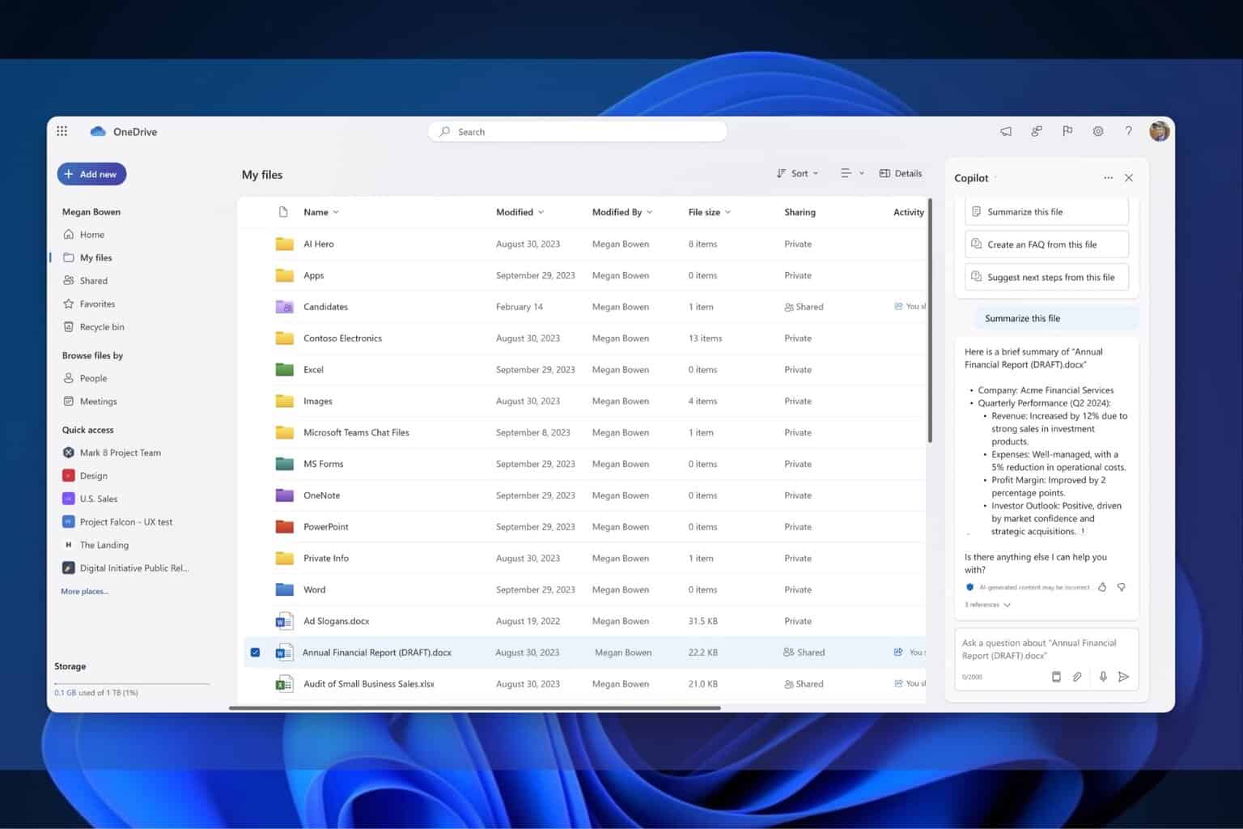The image size is (1243, 829).
Task: Close the Copilot panel
Action: coord(1129,178)
